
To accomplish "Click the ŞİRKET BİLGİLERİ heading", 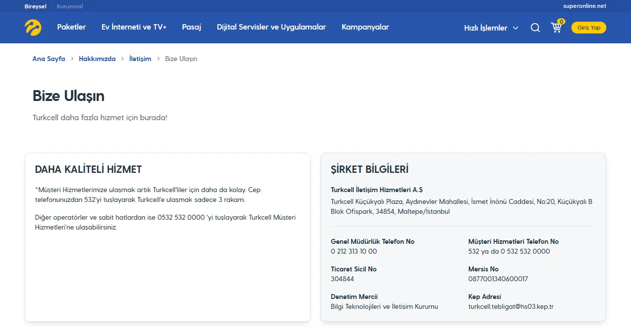I will 370,169.
